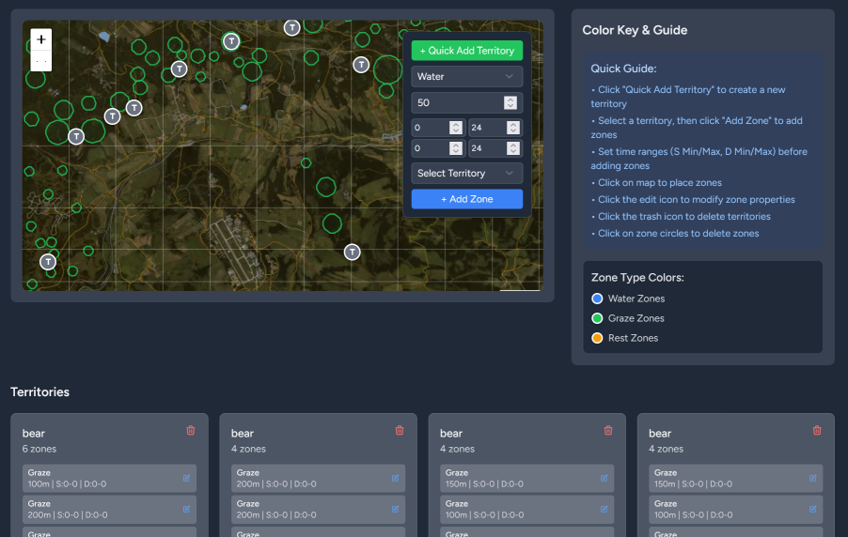
Task: Click the T marker at map's bottom center
Action: click(352, 252)
